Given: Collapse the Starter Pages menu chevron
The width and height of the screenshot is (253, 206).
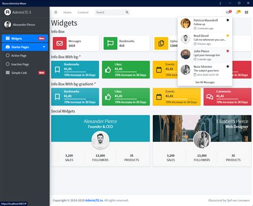Looking at the screenshot, I should pyautogui.click(x=44, y=47).
